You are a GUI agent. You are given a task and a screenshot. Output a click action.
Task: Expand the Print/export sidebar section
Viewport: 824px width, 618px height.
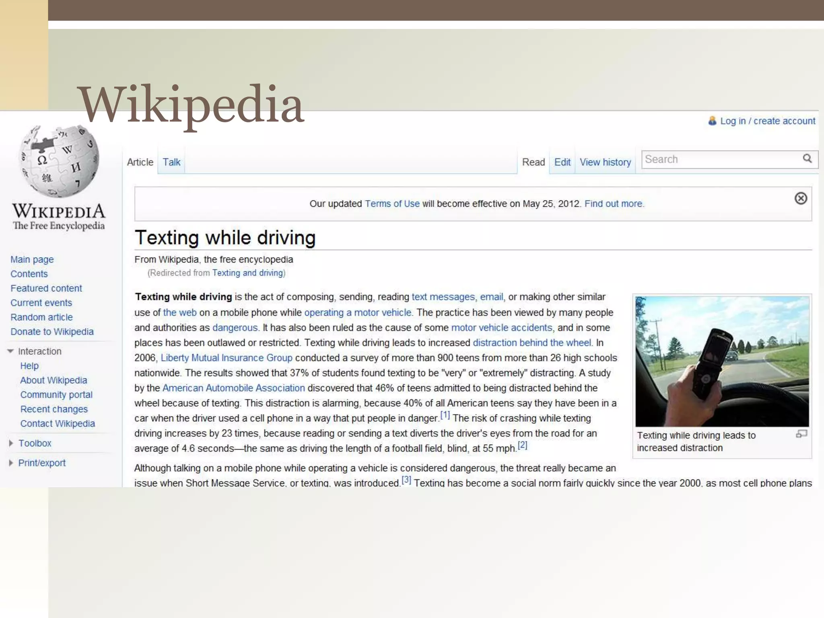point(11,463)
